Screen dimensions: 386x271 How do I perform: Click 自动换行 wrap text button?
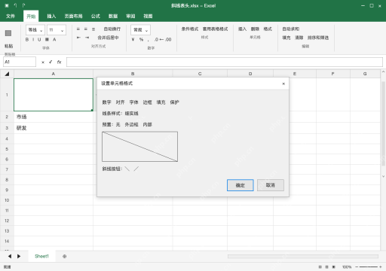112,29
